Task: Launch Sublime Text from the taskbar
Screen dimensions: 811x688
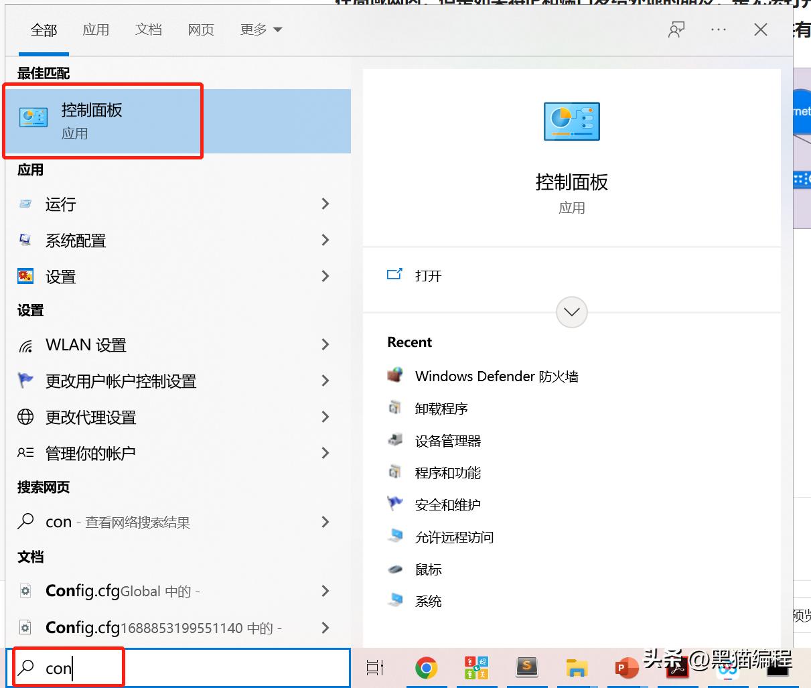Action: coord(526,667)
